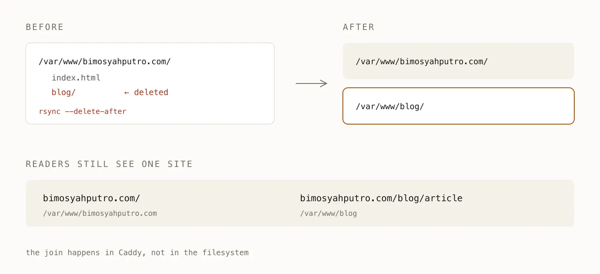Open the bimosyahputro.com/ URL text

coord(92,198)
